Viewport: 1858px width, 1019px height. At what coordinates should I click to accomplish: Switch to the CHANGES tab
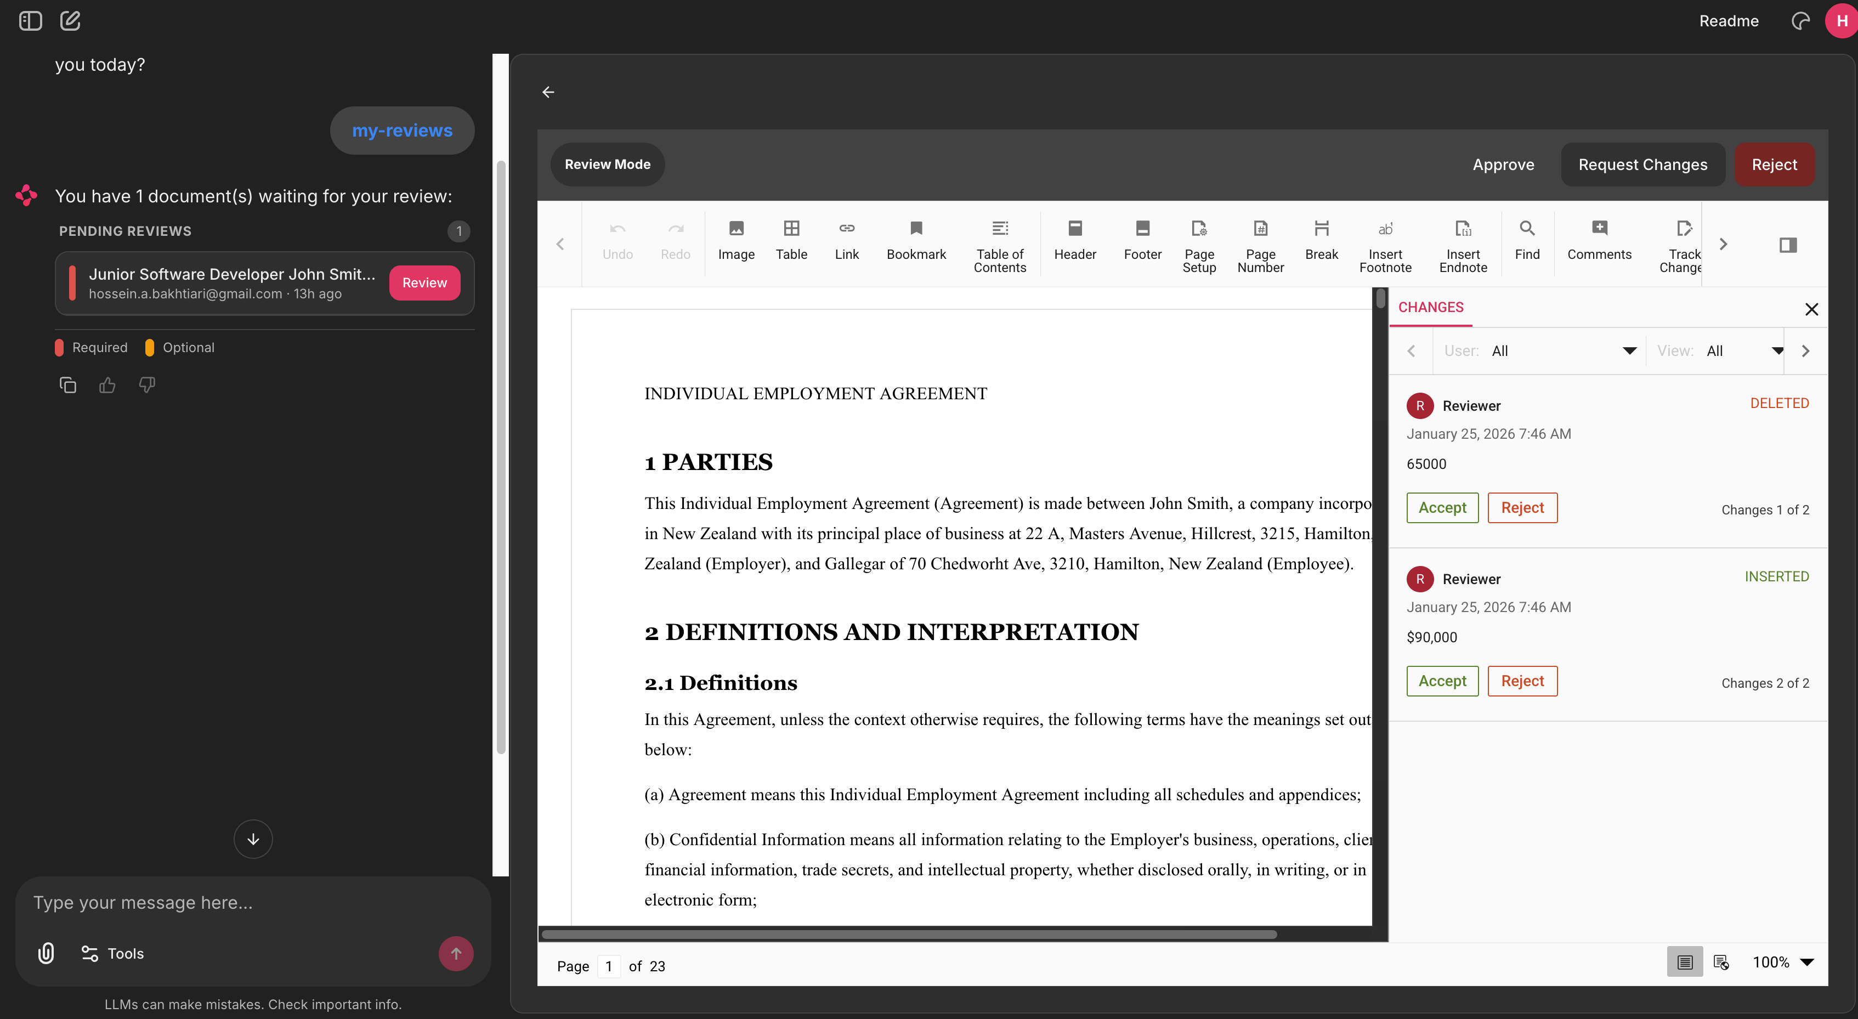click(x=1431, y=307)
